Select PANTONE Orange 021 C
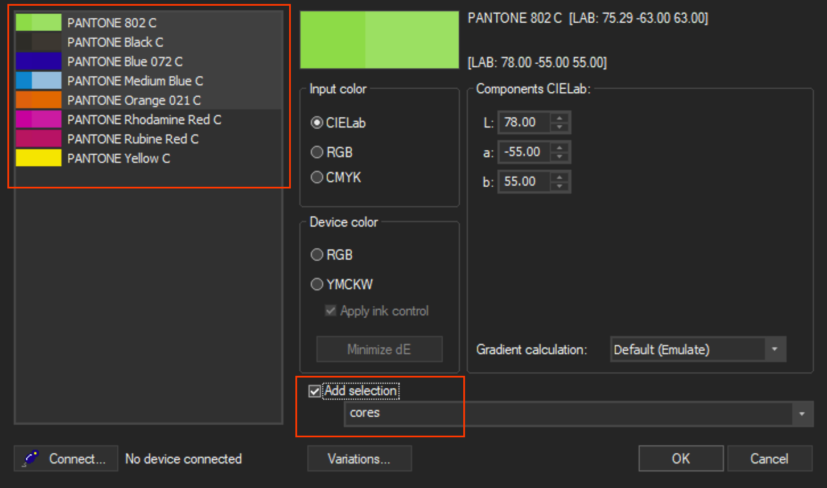The image size is (827, 488). [x=149, y=100]
